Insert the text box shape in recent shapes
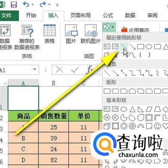 click(x=107, y=47)
